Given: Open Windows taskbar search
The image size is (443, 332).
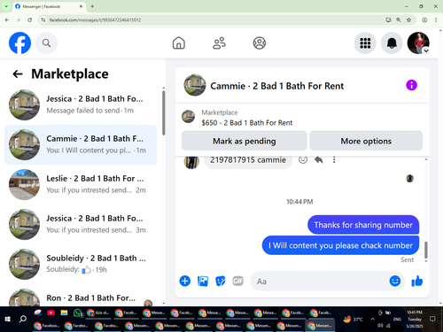Looking at the screenshot, I should tap(23, 319).
